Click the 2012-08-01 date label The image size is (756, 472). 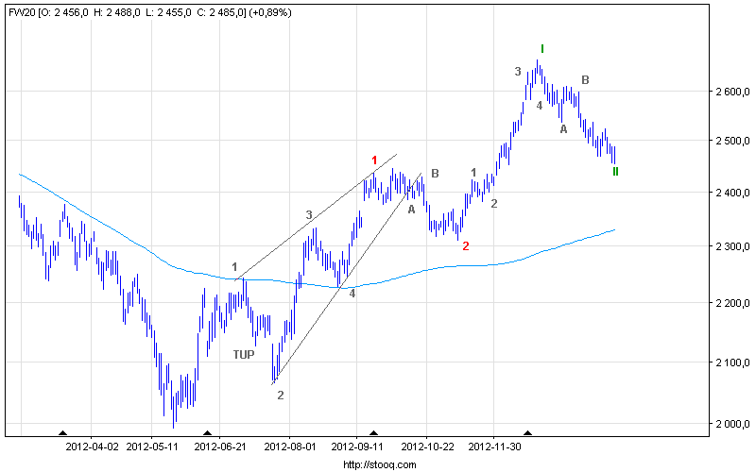[x=290, y=447]
